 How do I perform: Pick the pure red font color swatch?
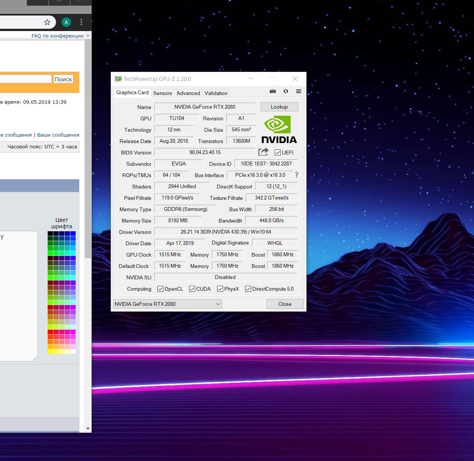click(50, 332)
